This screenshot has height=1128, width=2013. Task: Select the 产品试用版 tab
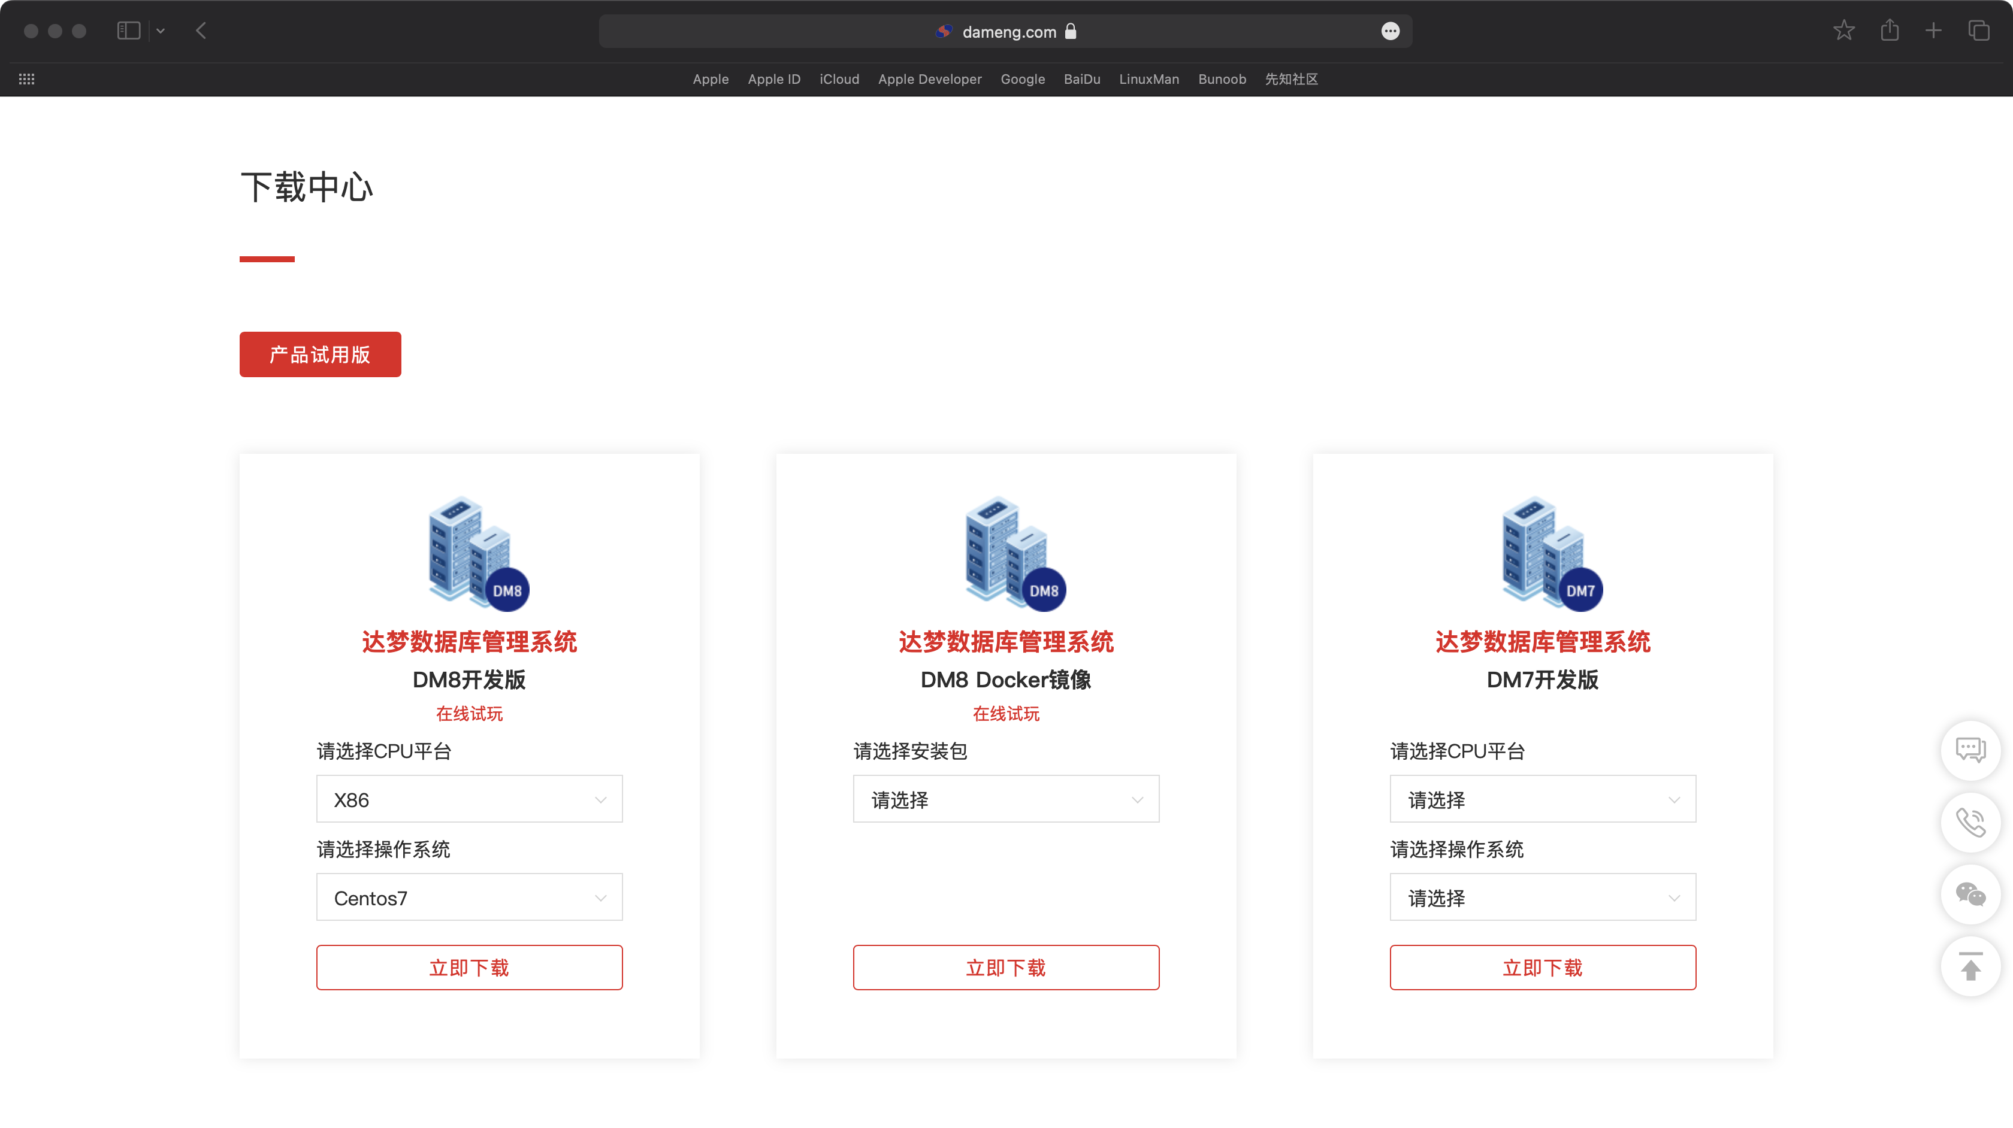tap(319, 354)
